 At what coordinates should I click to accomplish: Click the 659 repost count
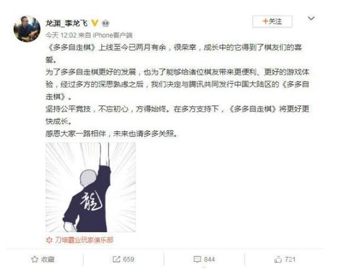(x=128, y=259)
